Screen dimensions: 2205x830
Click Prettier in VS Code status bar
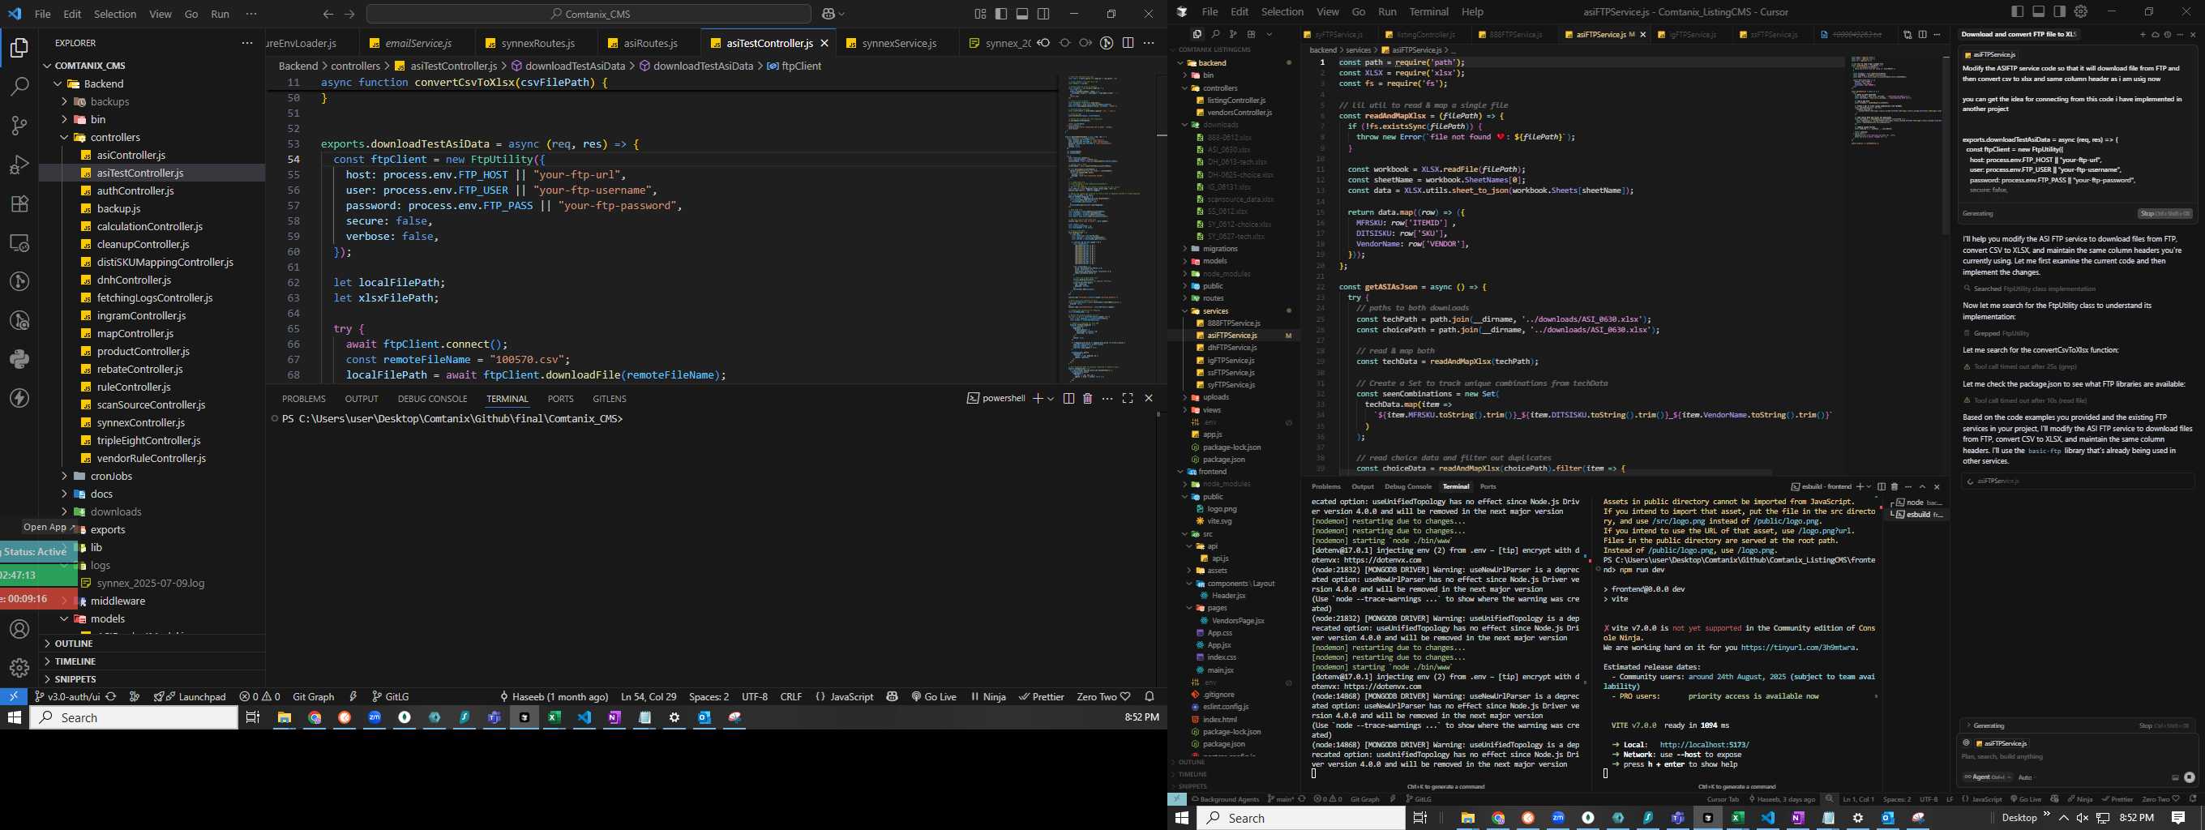[1041, 696]
